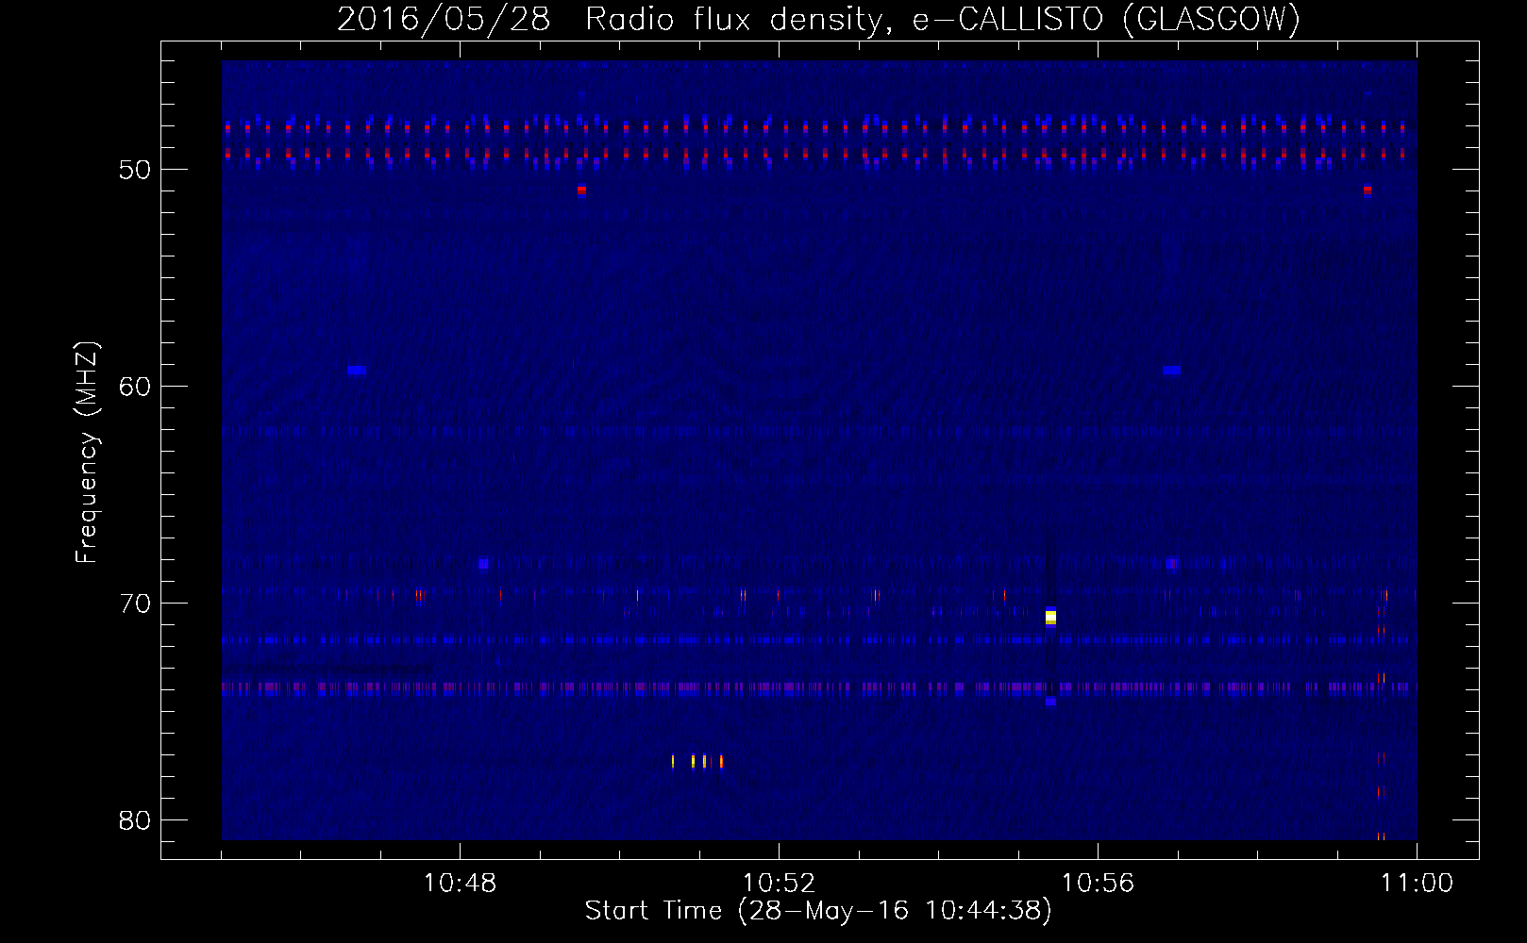
Task: Click the blue blob at 59 MHz near 10:46
Action: tap(356, 371)
